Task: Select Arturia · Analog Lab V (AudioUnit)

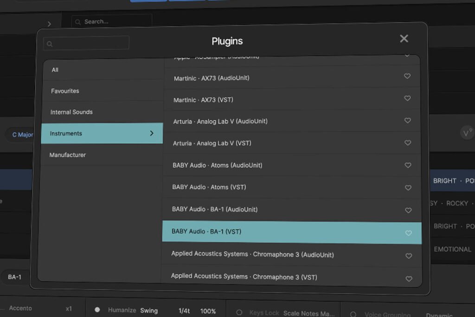Action: click(291, 121)
